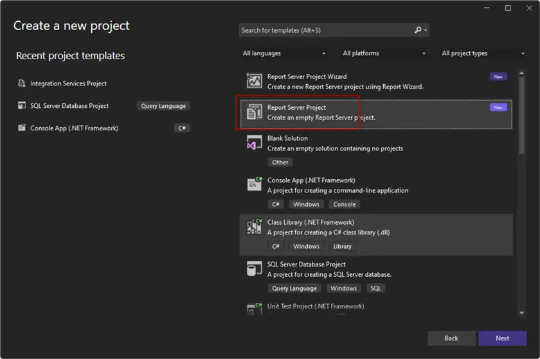Click the Query Language tag in recent templates
Viewport: 540px width, 359px height.
[163, 106]
